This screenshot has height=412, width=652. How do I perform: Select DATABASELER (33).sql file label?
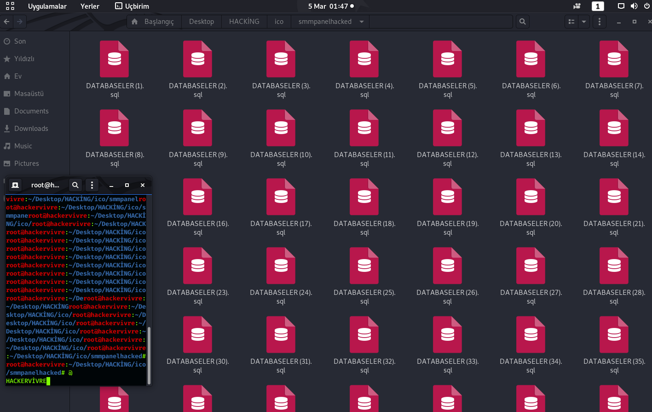(x=448, y=366)
